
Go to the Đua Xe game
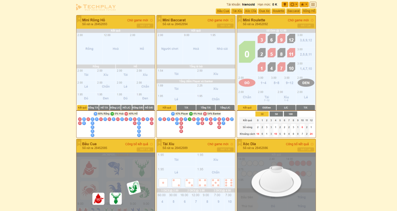click(x=264, y=11)
